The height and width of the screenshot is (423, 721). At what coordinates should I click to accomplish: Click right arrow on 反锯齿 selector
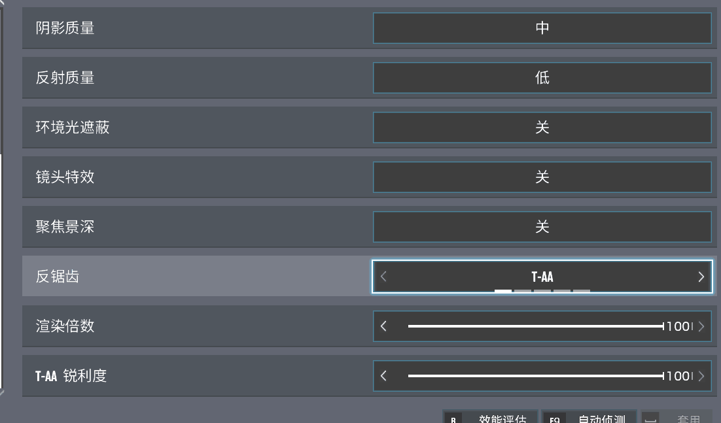pos(701,277)
